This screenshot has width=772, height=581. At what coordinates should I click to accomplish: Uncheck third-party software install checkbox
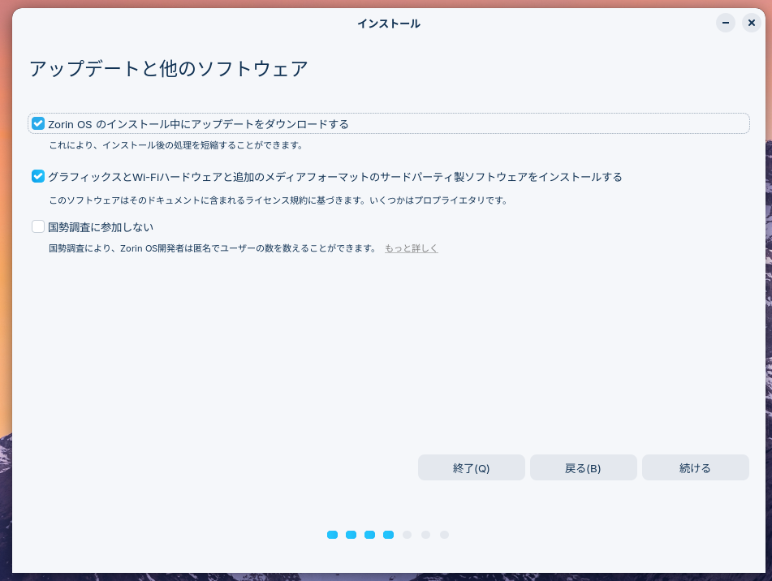38,176
